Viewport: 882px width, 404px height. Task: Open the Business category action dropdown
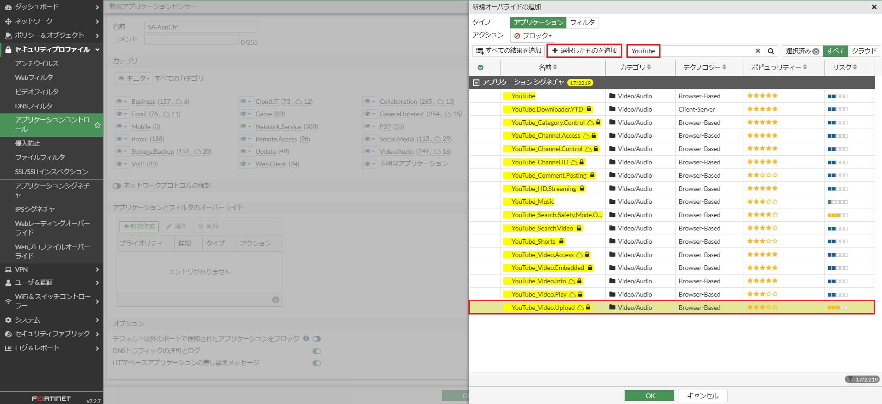tap(121, 101)
